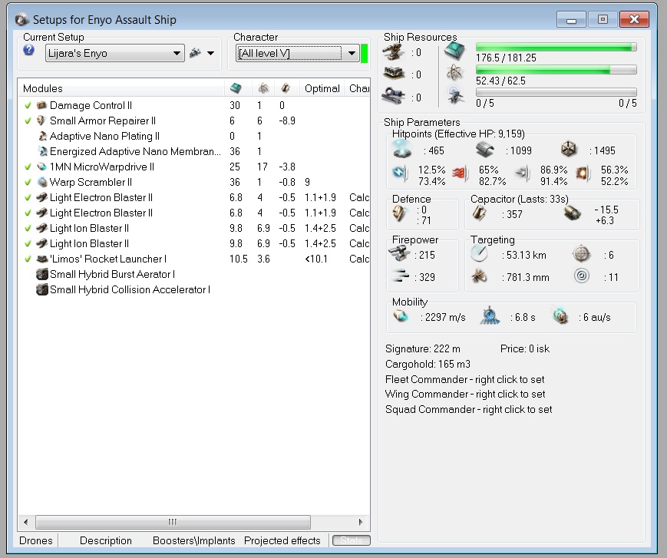Image resolution: width=667 pixels, height=558 pixels.
Task: Click the turret DPS icon showing 215
Action: point(399,254)
